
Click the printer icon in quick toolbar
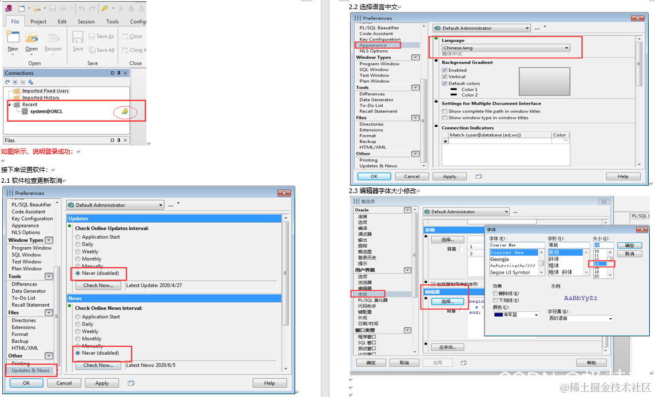click(63, 9)
